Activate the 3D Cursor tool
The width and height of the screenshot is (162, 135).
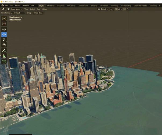(4, 24)
